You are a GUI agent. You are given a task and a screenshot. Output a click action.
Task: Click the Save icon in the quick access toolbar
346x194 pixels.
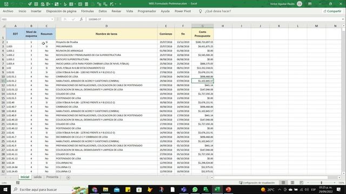click(x=6, y=4)
